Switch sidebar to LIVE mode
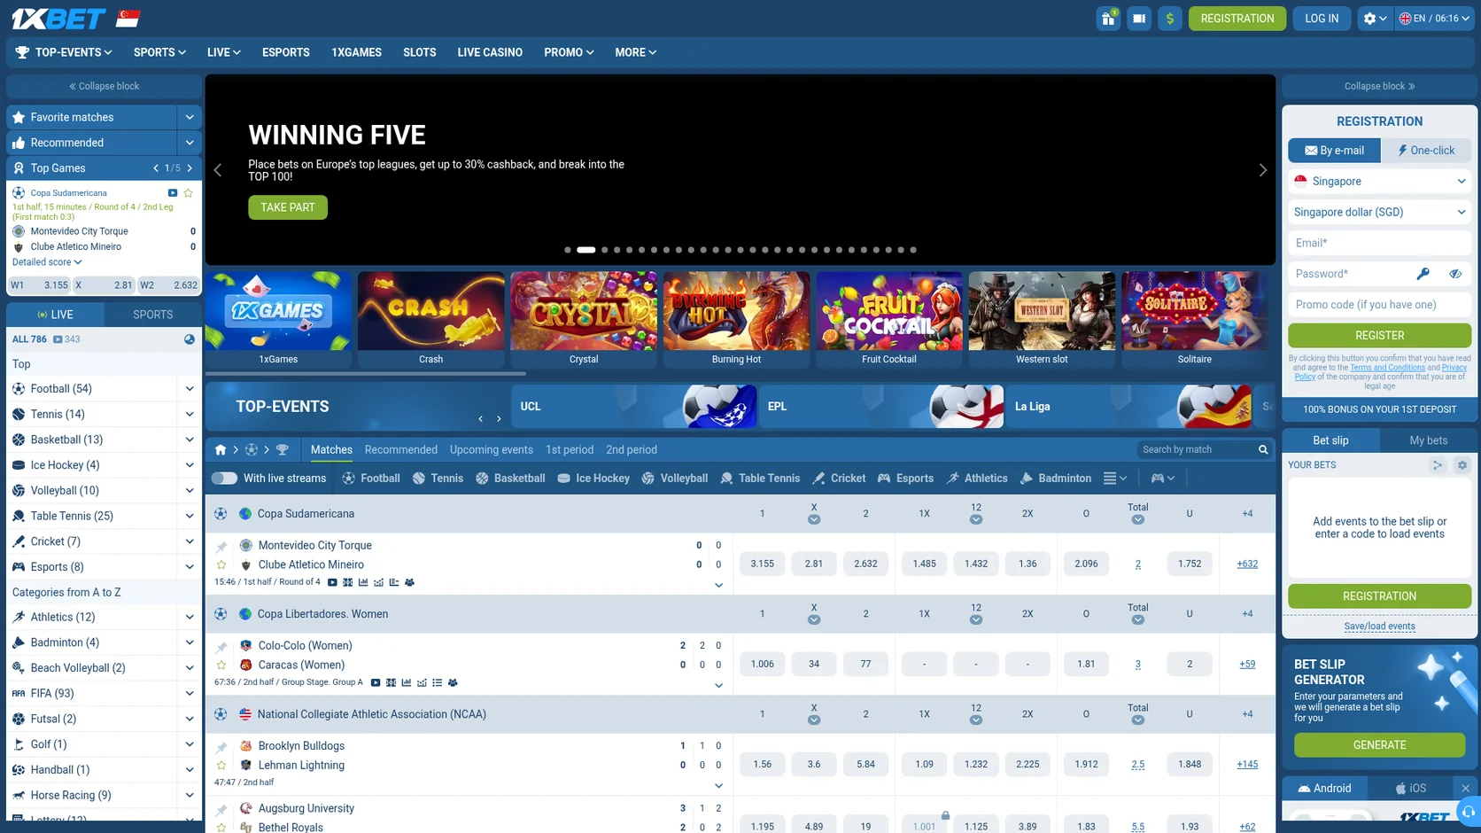This screenshot has height=833, width=1481. coord(55,315)
